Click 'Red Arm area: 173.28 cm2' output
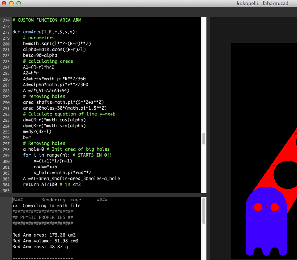 (x=44, y=235)
